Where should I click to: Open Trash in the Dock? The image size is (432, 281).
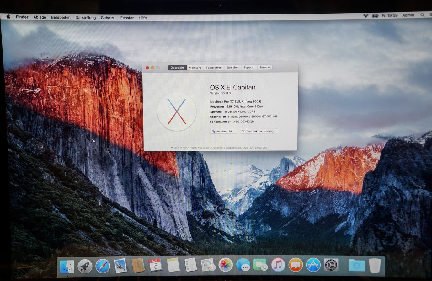click(375, 266)
